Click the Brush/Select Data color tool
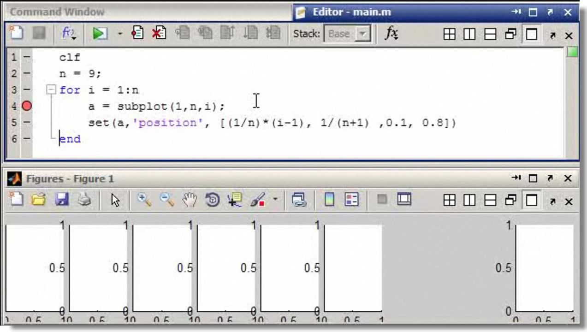587x332 pixels. 258,200
